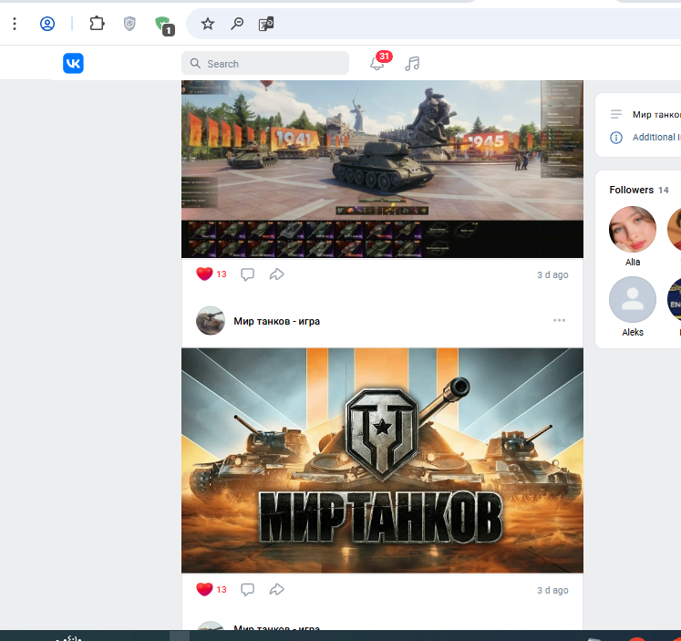The height and width of the screenshot is (641, 681).
Task: Like the tank screenshot post with heart
Action: click(204, 274)
